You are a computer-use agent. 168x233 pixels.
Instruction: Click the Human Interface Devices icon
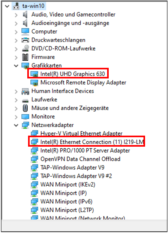[x=25, y=91]
